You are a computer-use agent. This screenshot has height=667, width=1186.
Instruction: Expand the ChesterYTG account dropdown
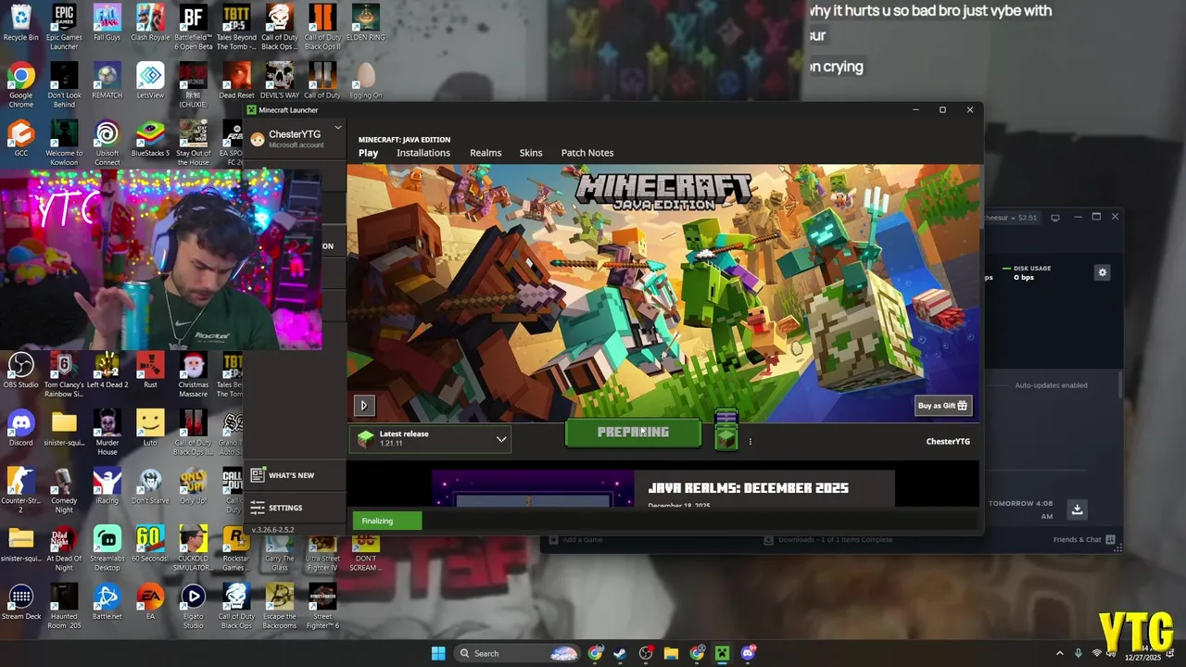tap(338, 128)
